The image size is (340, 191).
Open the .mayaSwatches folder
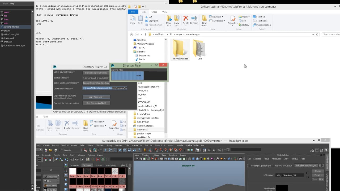pos(180,50)
